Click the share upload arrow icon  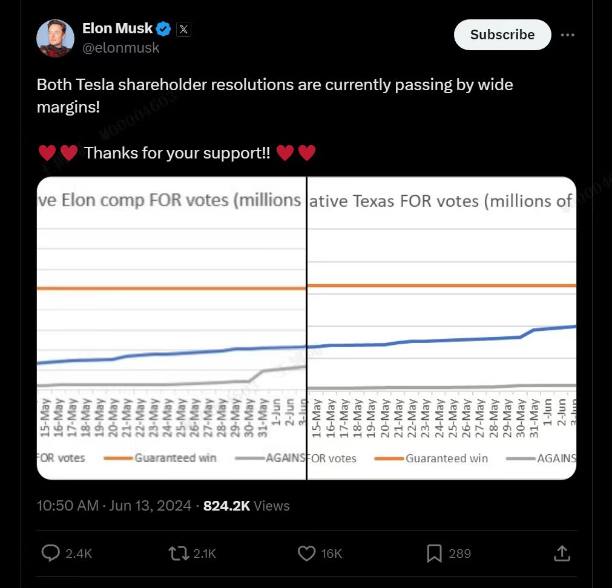(x=561, y=553)
